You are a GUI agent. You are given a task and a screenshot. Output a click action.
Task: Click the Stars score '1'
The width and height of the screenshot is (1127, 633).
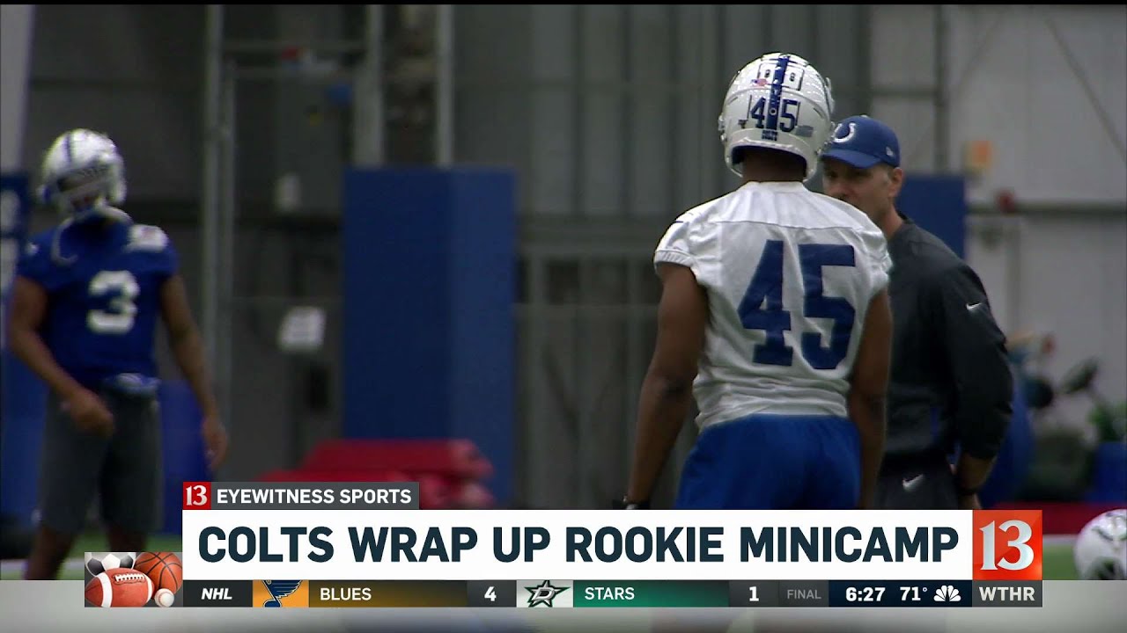click(x=753, y=593)
